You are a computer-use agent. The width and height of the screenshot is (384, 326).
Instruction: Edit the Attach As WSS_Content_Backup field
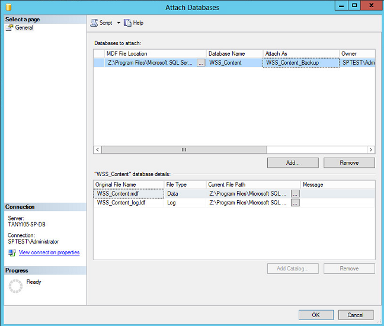[301, 63]
